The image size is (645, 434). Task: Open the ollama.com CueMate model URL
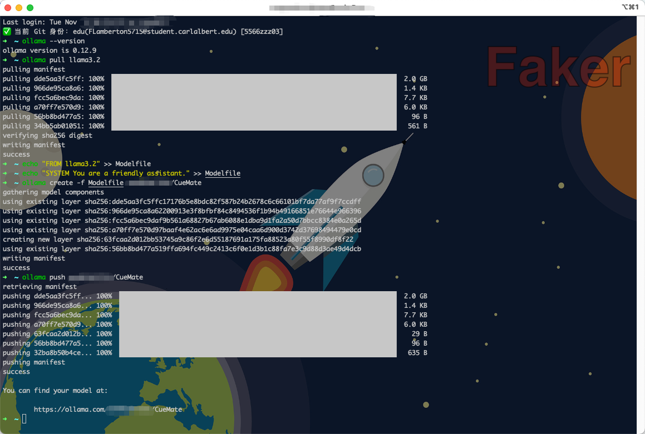coord(108,410)
